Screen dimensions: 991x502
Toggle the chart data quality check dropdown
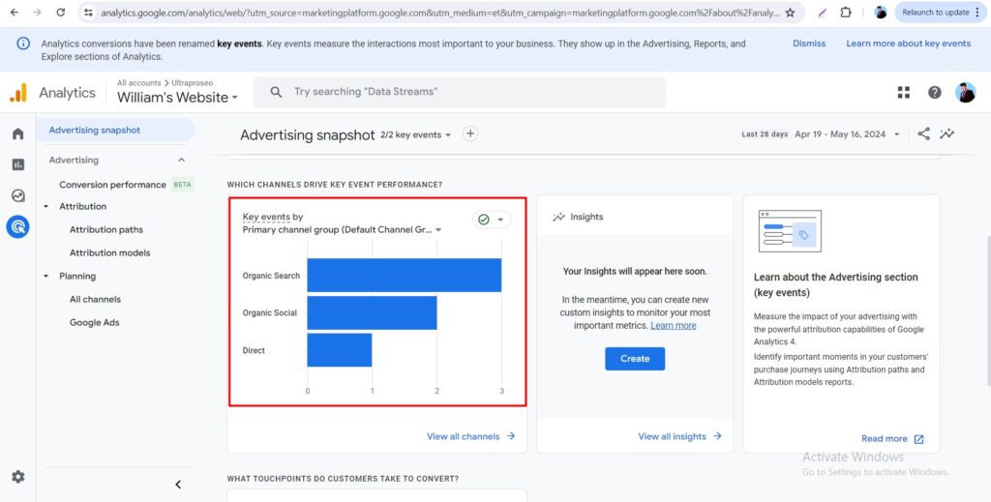pos(491,220)
